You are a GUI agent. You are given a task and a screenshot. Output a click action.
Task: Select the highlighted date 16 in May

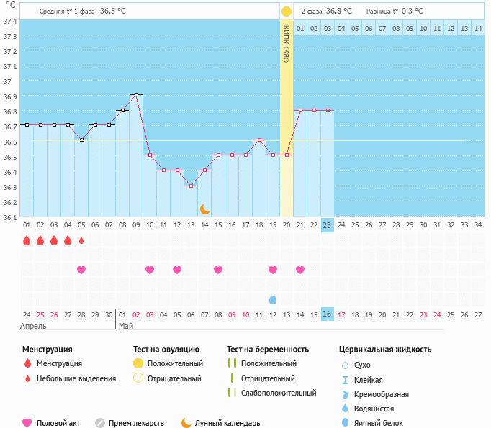click(327, 314)
